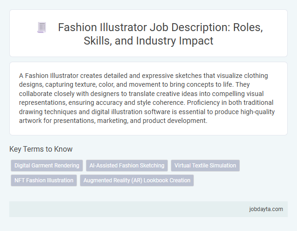
Task: Click the Key Terms to Know heading
Action: tap(41, 149)
